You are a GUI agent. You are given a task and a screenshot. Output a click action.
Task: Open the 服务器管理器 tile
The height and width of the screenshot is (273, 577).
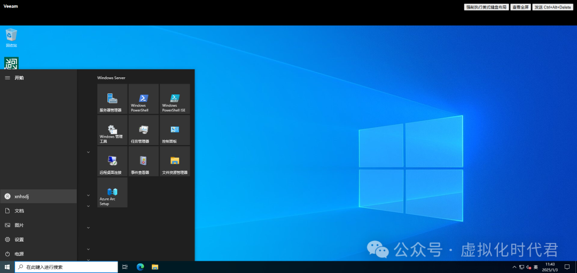point(112,99)
